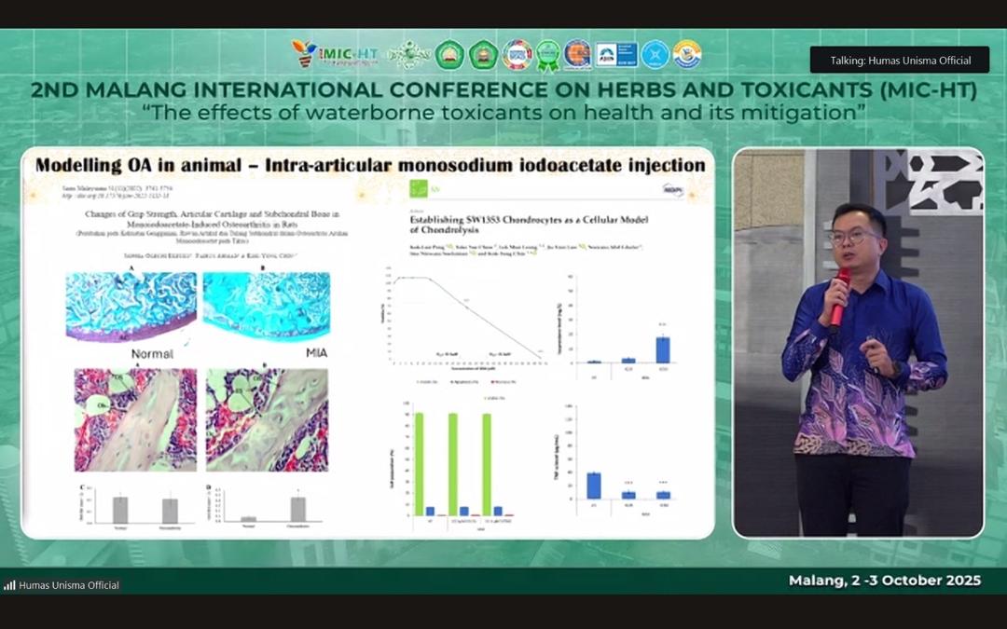Click the Malang, 2 -3 October 2025 date text
Viewport: 1007px width, 629px height.
click(885, 581)
